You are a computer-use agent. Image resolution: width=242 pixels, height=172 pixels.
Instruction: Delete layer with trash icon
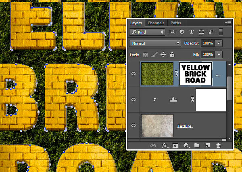tap(218, 146)
